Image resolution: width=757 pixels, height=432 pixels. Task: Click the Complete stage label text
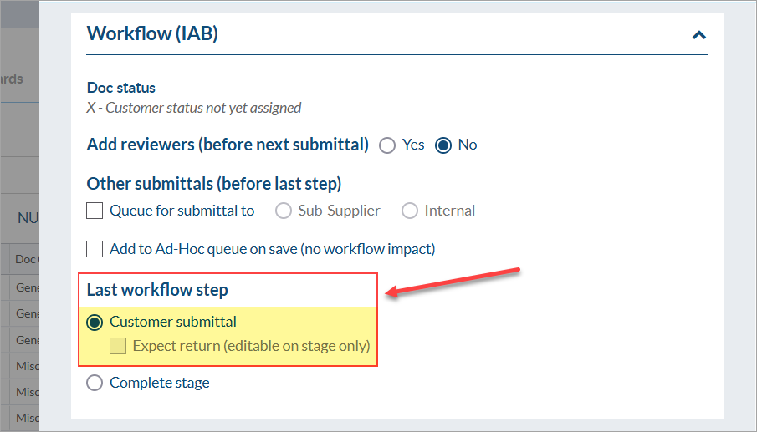(160, 383)
